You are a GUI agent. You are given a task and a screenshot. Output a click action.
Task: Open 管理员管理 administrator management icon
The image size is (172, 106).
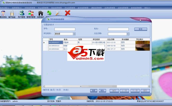31,14
